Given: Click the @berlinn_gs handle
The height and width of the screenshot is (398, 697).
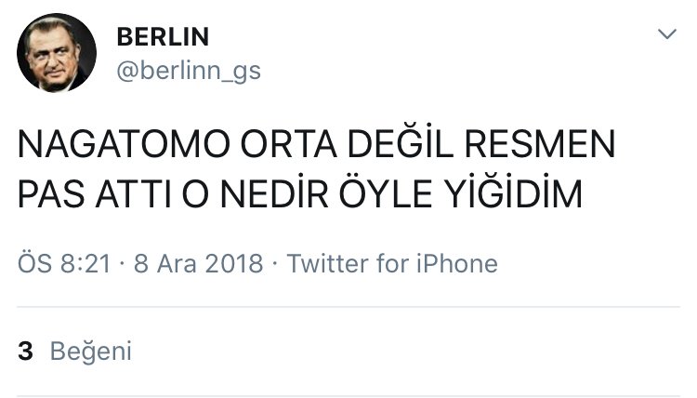Looking at the screenshot, I should point(189,71).
